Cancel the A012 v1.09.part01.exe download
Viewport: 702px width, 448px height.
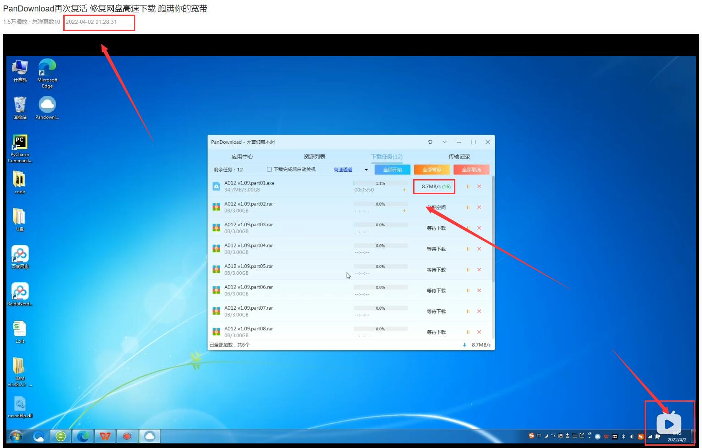479,186
